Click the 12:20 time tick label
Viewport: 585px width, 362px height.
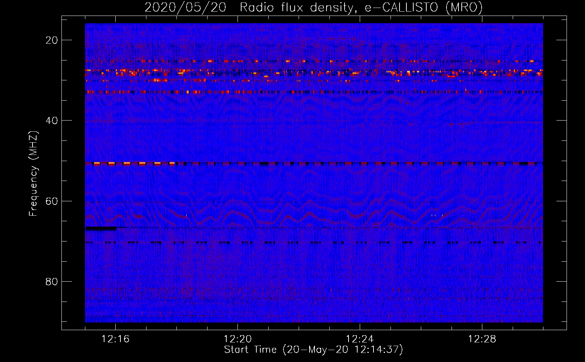[x=238, y=339]
